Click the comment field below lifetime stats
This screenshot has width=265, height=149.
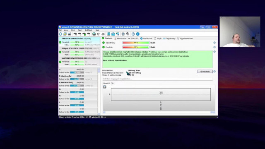[157, 79]
